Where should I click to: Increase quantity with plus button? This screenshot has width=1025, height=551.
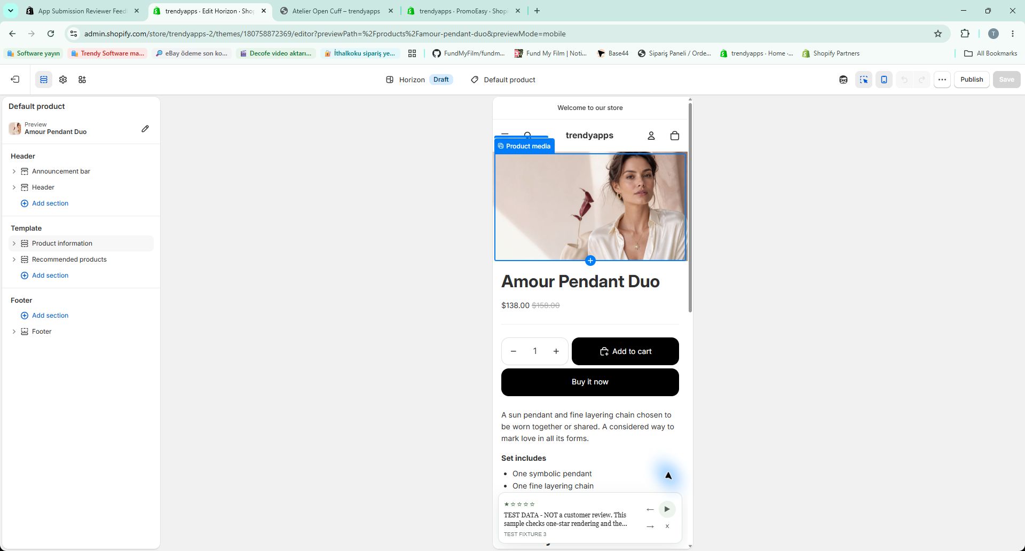click(556, 351)
